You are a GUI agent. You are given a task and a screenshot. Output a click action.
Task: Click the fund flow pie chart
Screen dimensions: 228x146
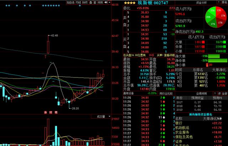(216, 17)
